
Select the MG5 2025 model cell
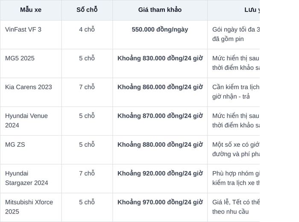pyautogui.click(x=31, y=63)
